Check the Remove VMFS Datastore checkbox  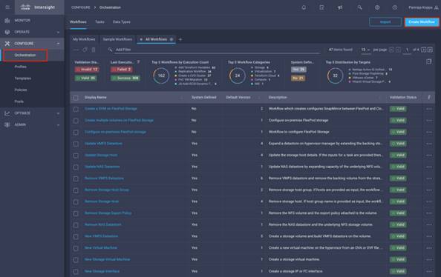pos(76,178)
